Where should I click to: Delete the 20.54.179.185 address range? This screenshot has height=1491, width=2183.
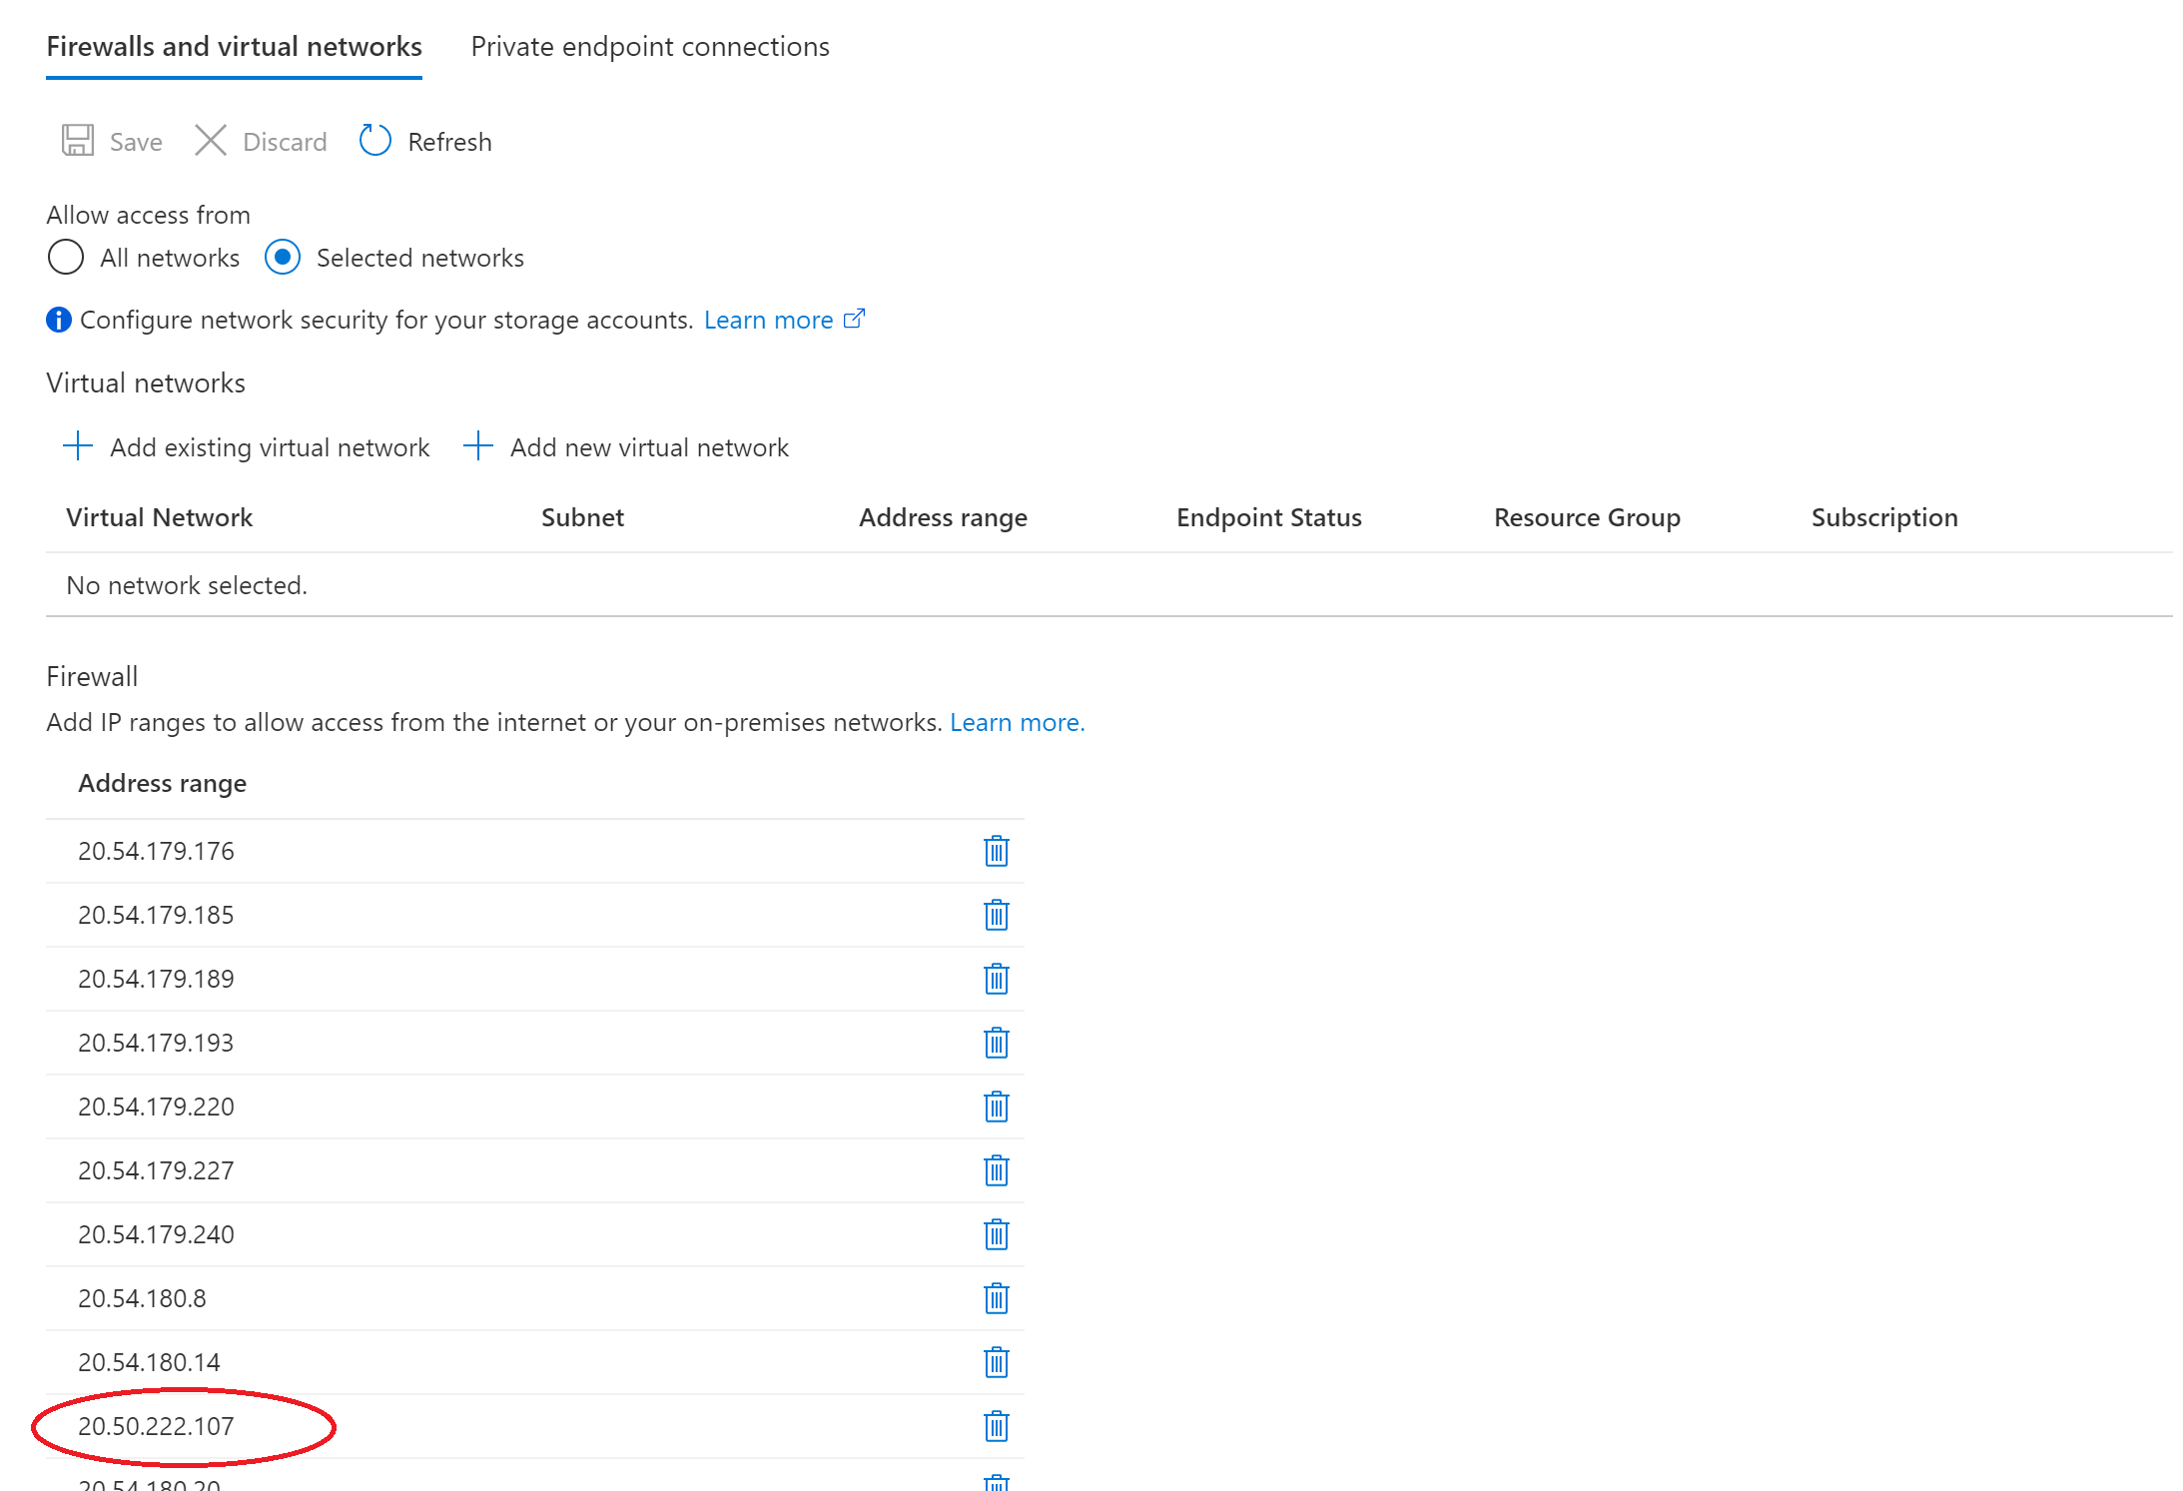pos(996,915)
